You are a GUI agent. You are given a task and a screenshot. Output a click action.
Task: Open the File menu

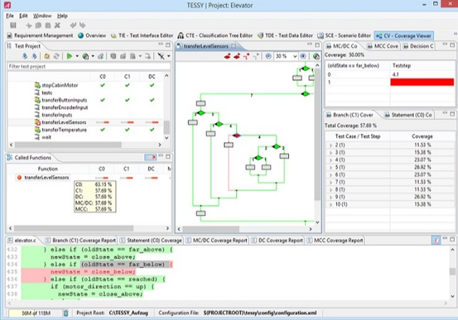coord(10,16)
